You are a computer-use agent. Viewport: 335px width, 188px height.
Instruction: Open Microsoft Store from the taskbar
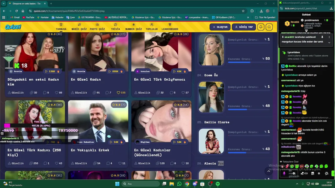point(202,184)
